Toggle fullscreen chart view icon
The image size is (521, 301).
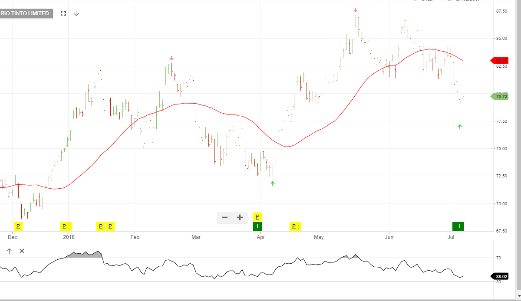(x=63, y=13)
